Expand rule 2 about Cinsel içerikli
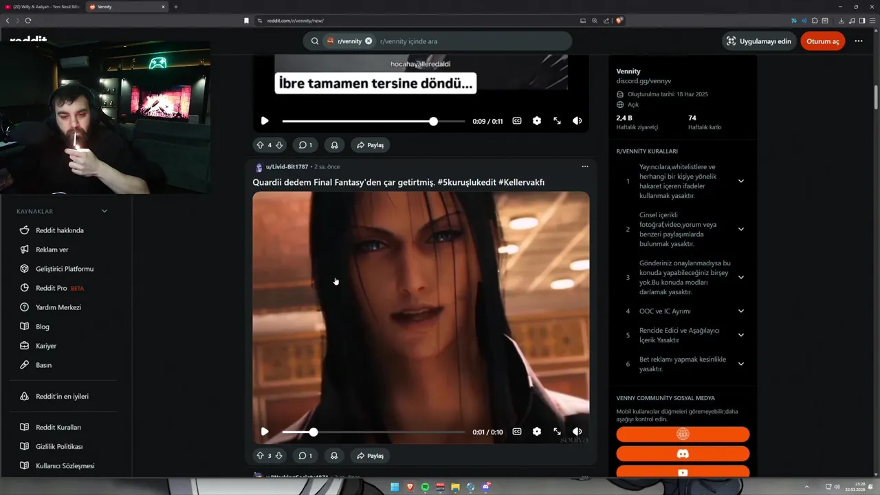This screenshot has height=495, width=880. tap(740, 229)
